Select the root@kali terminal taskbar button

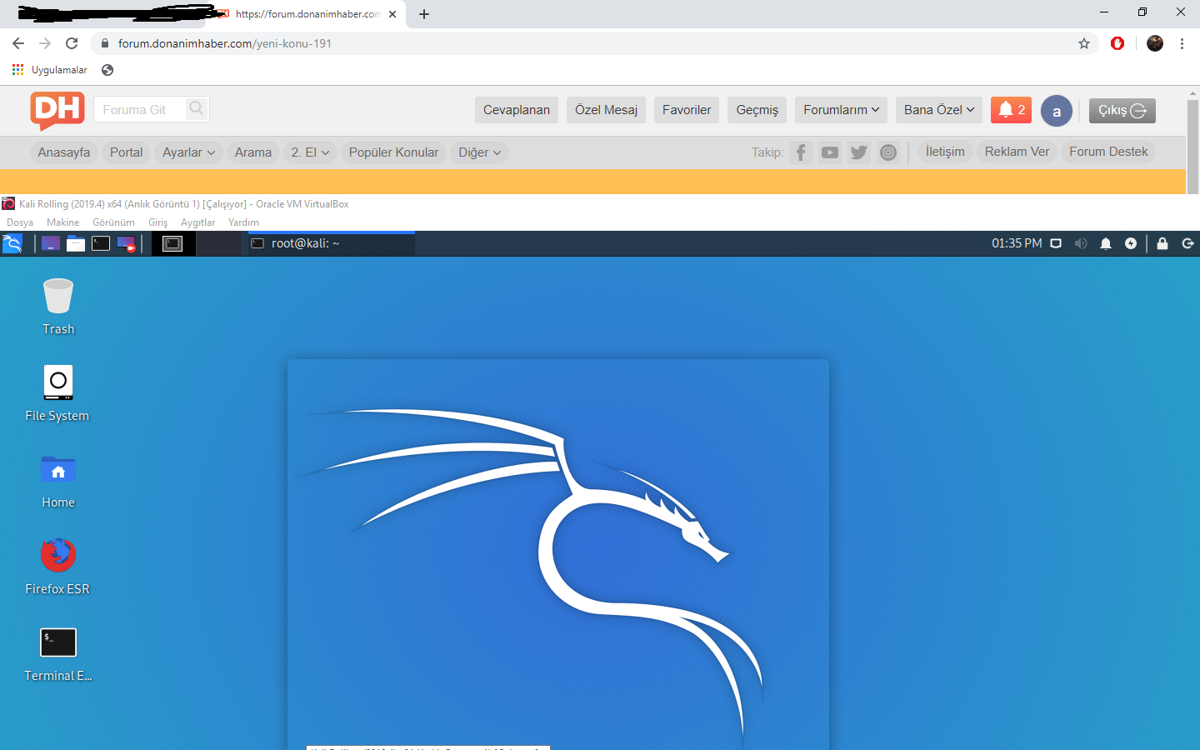pos(331,243)
